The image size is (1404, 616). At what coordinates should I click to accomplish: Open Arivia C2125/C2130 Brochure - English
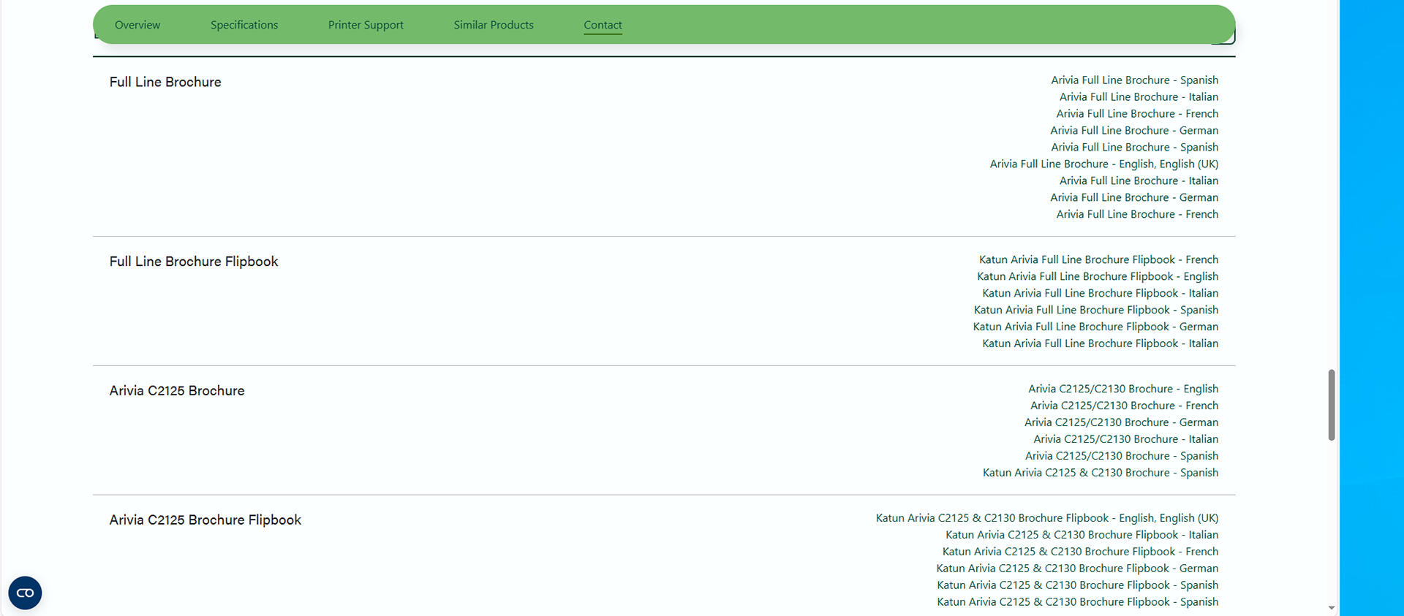point(1123,389)
